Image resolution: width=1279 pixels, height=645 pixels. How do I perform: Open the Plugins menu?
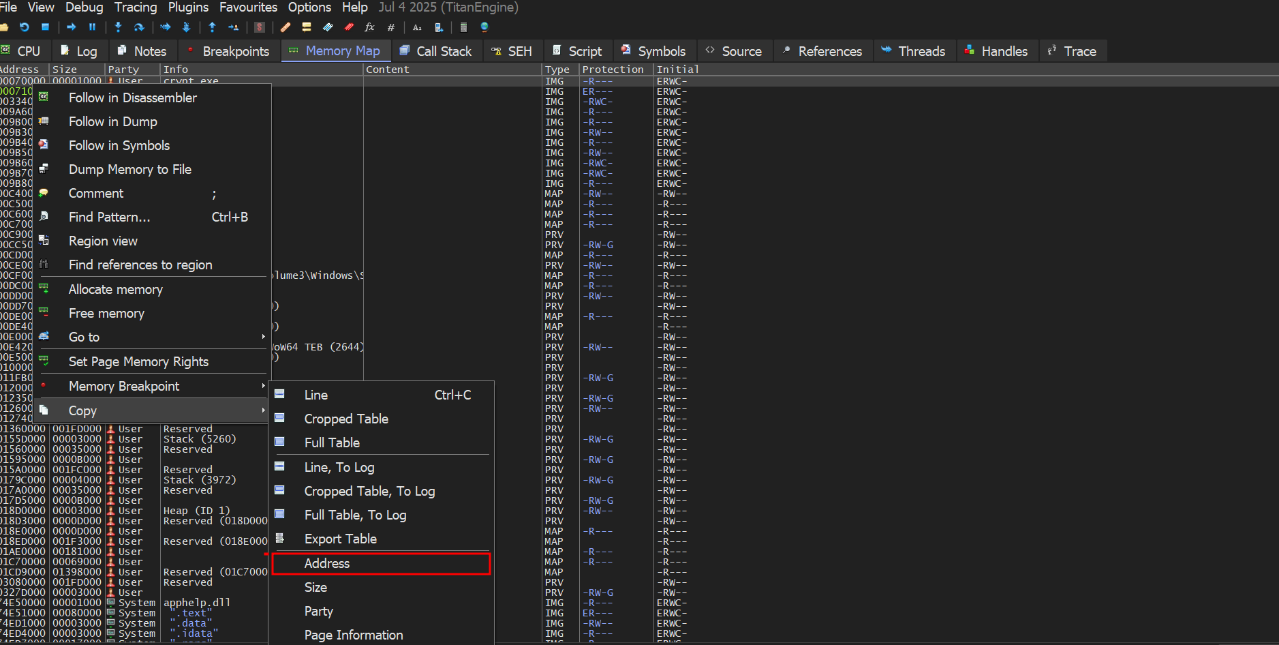coord(188,7)
